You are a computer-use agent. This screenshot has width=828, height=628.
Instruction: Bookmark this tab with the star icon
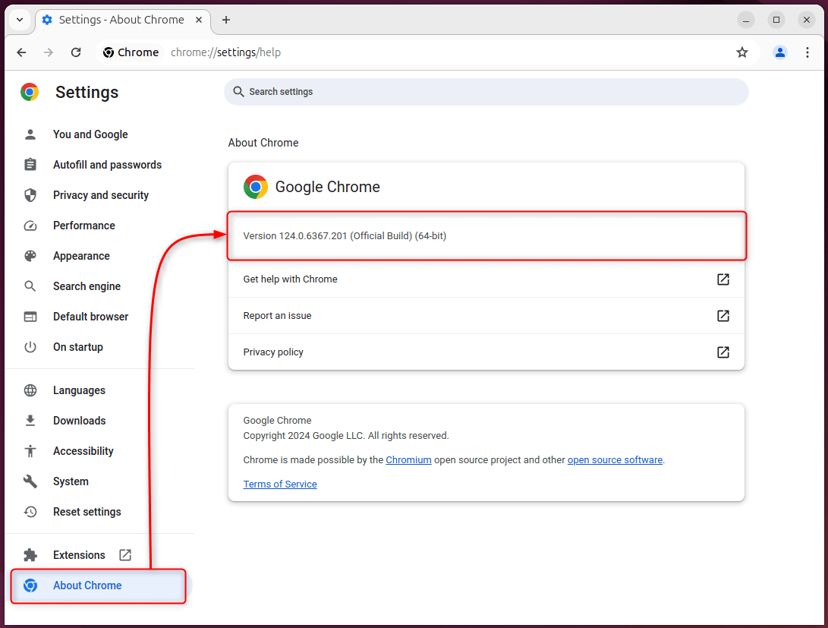click(742, 52)
